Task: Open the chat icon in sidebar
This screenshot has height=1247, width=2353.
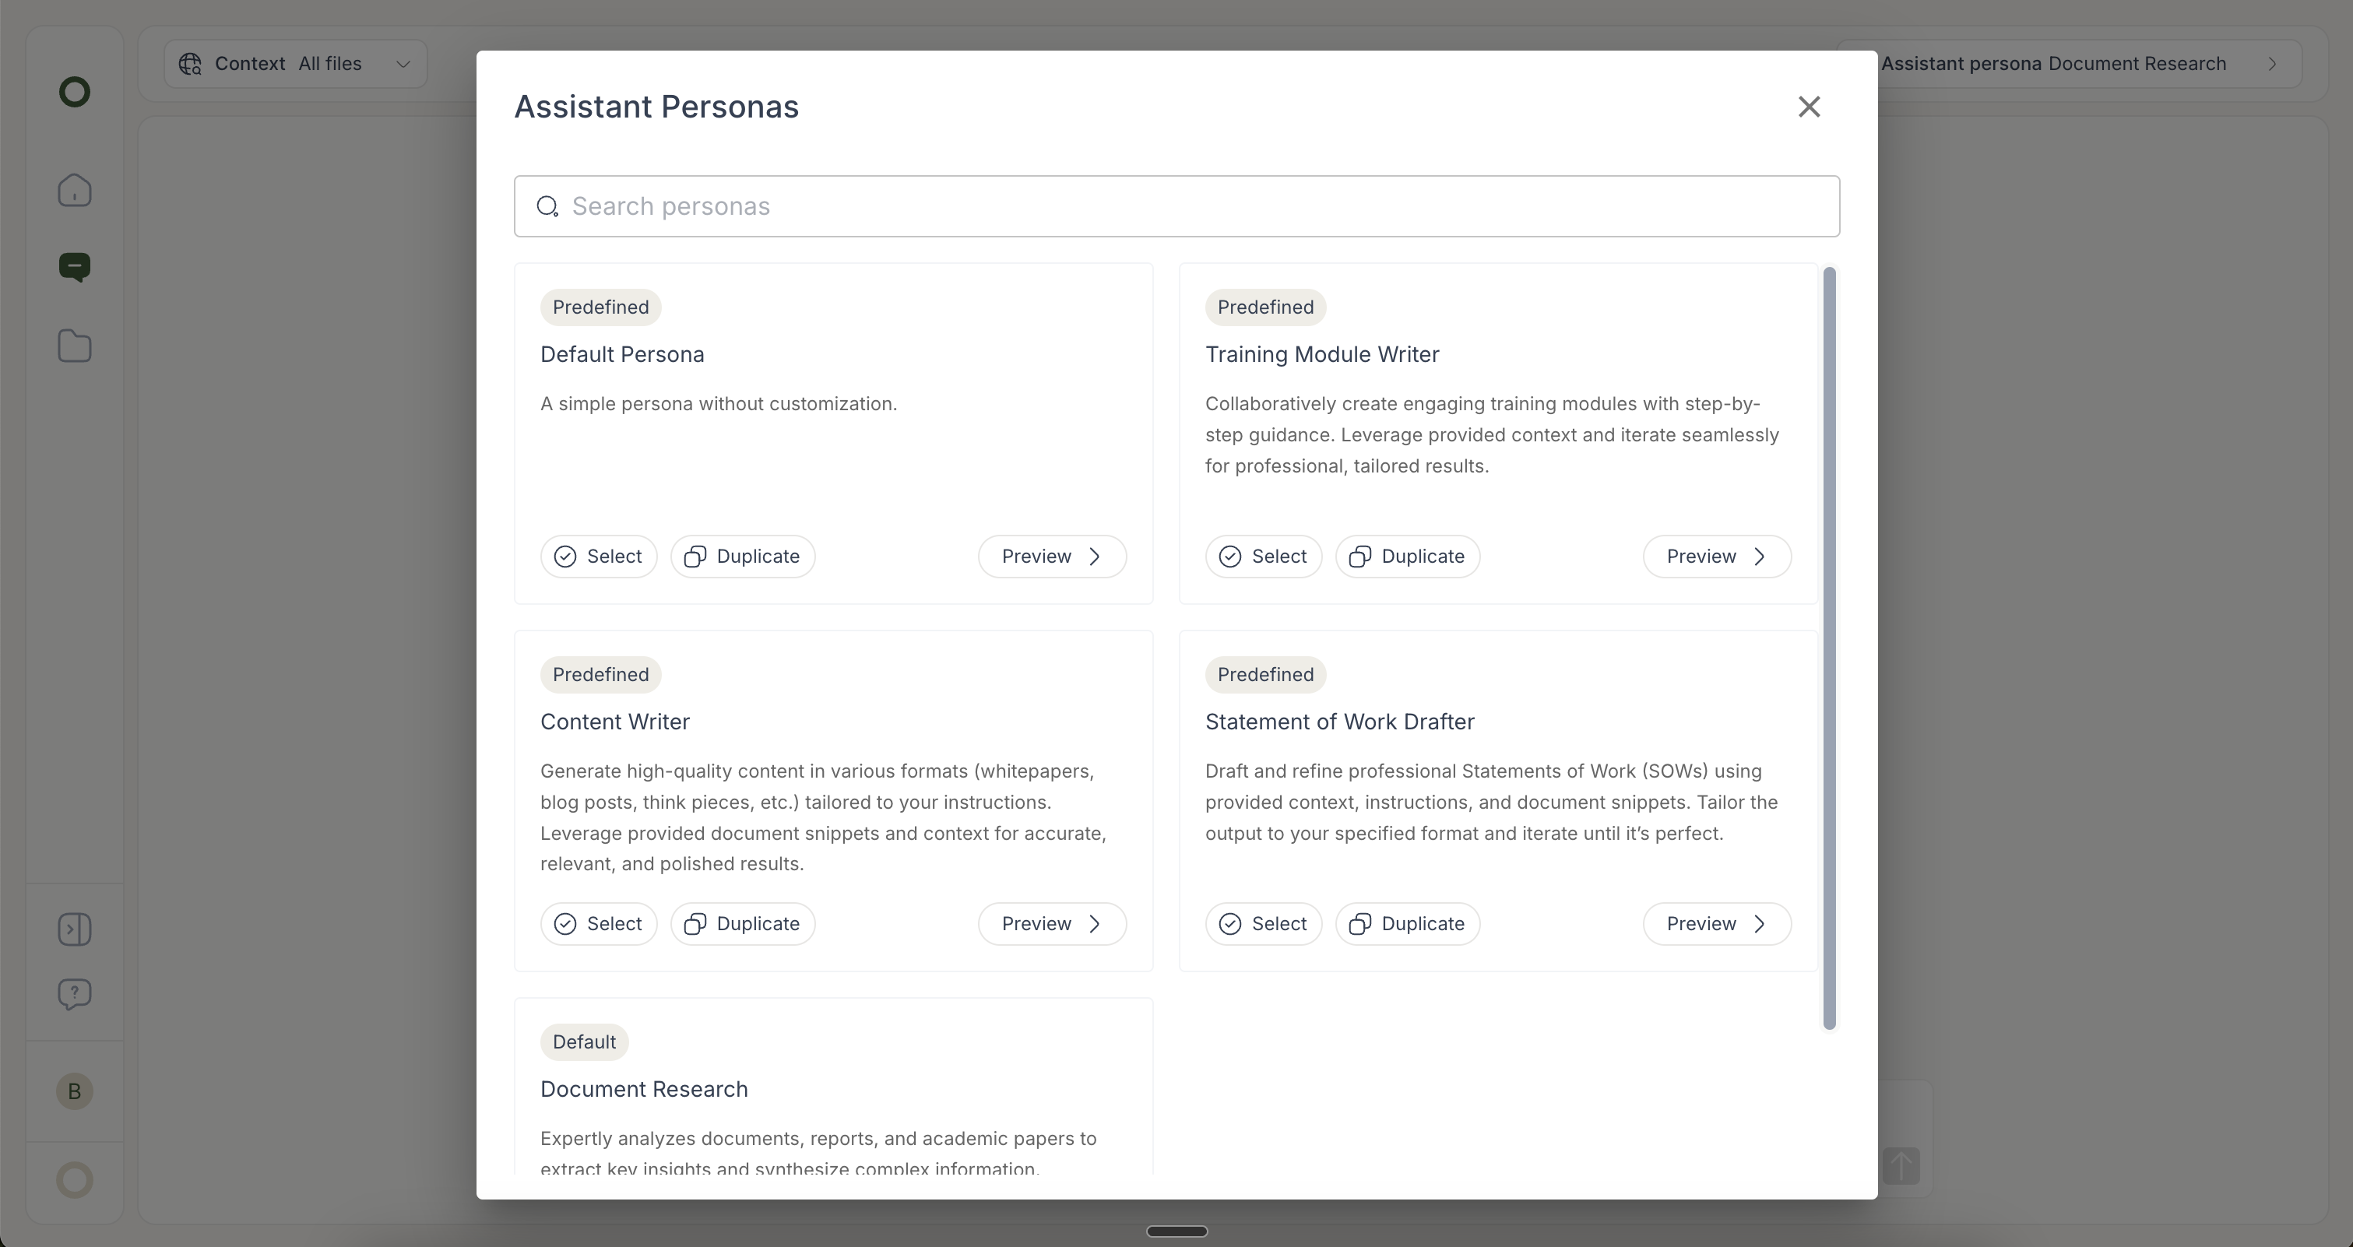Action: pyautogui.click(x=75, y=266)
